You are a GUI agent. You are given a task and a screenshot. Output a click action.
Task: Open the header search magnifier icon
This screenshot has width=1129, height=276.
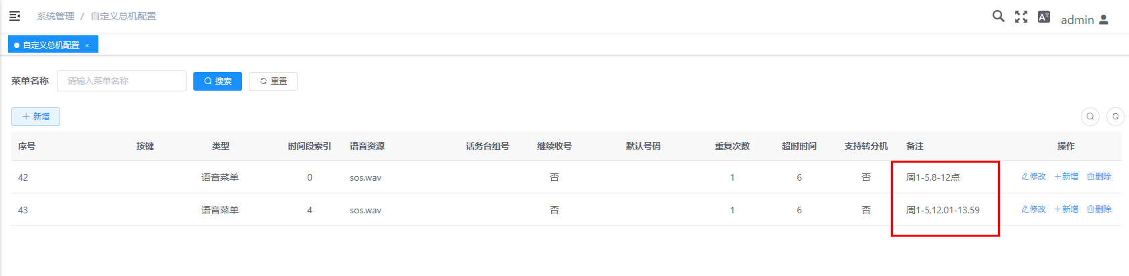point(998,17)
